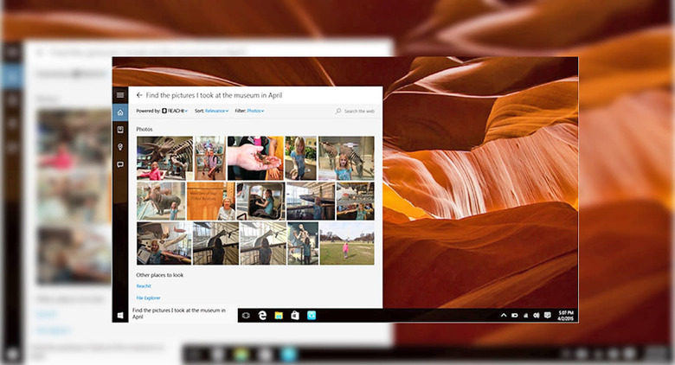
Task: Click the REACHit link under Other places
Action: point(144,285)
